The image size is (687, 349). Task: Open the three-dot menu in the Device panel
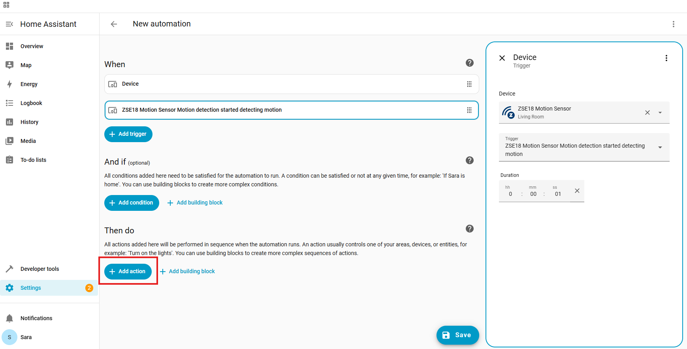pos(666,58)
